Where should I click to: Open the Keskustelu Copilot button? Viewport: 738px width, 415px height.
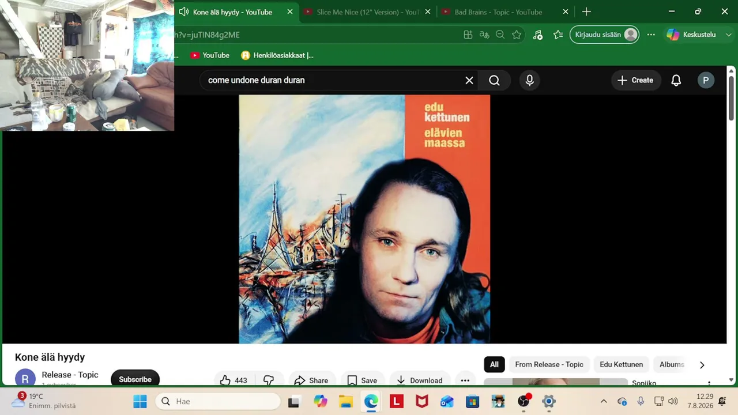(691, 35)
